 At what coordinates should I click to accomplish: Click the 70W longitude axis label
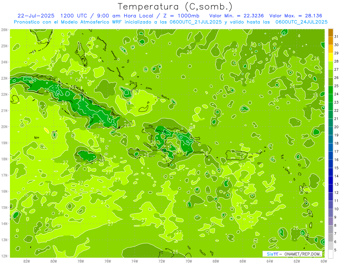click(189, 261)
